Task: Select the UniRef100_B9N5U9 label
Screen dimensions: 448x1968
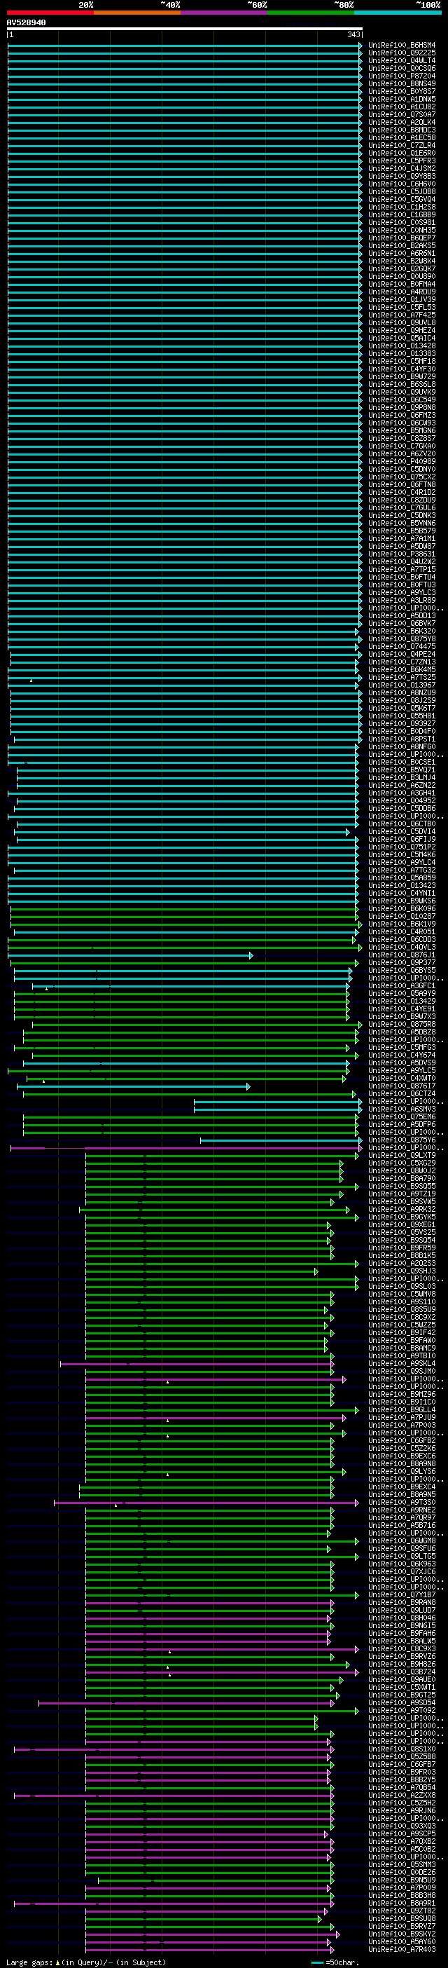Action: pos(401,1880)
